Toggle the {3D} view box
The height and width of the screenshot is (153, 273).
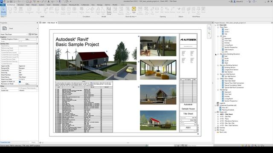coord(223,52)
